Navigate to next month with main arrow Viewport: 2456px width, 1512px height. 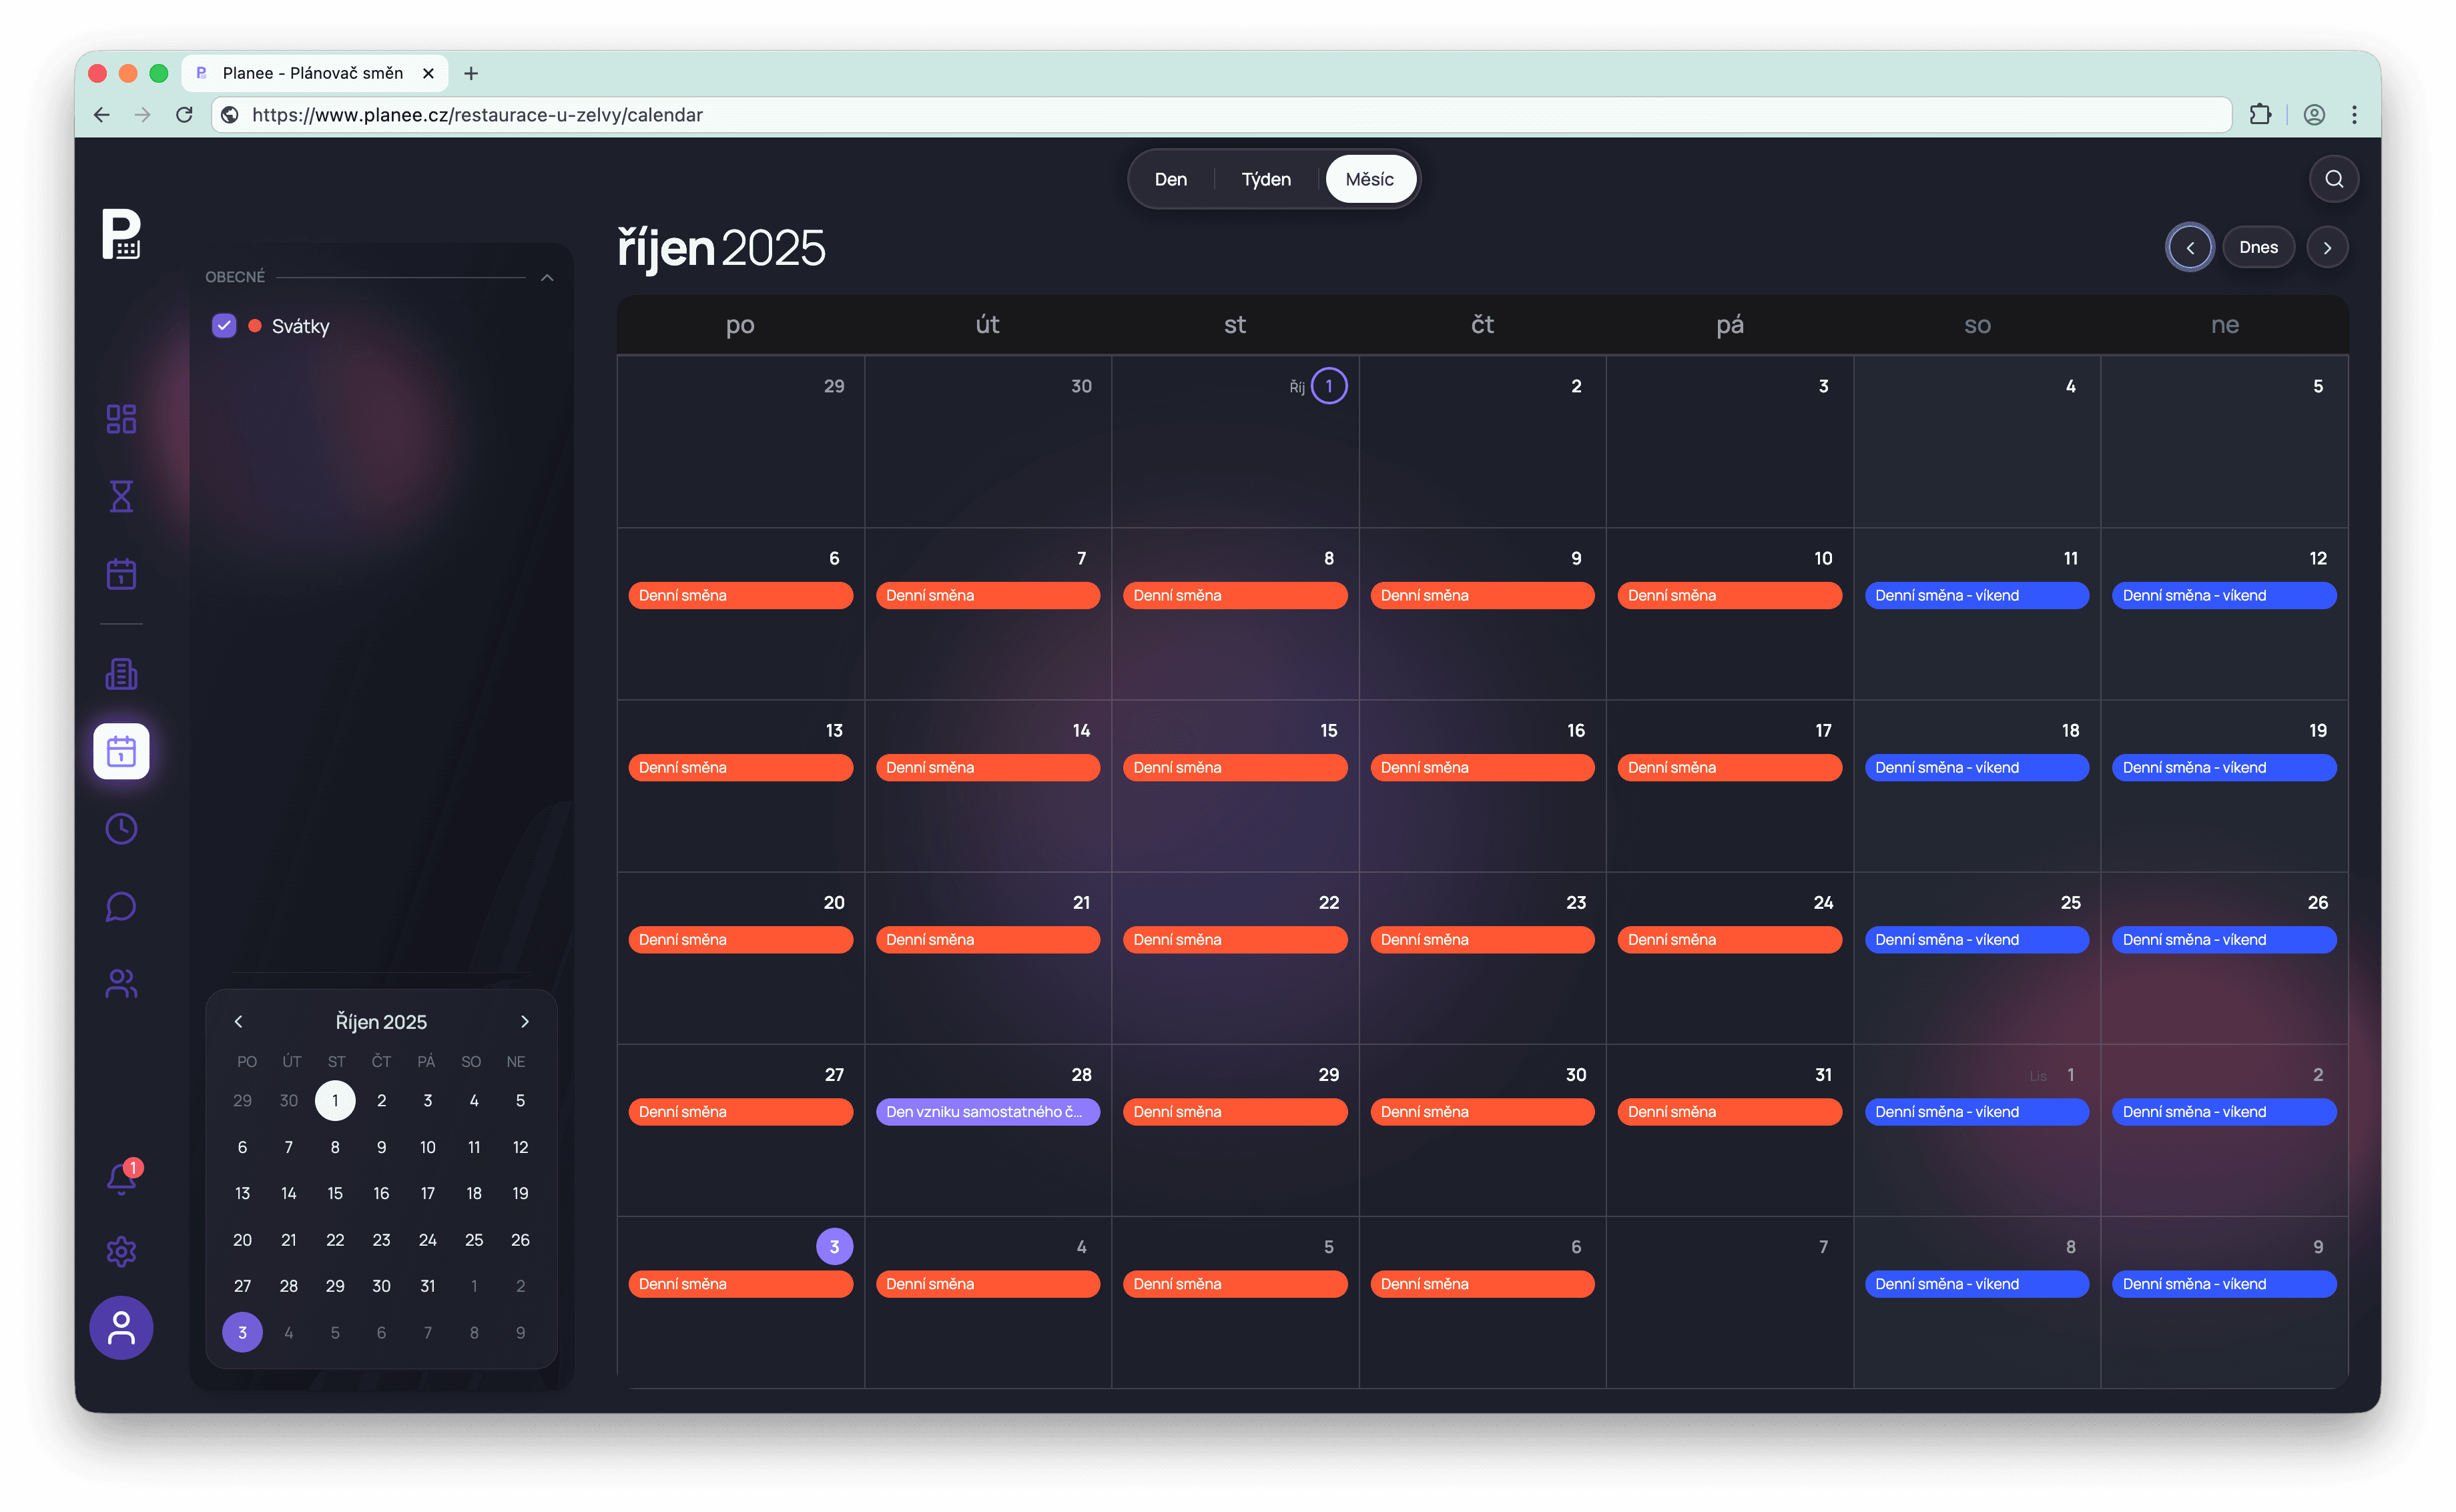point(2327,247)
